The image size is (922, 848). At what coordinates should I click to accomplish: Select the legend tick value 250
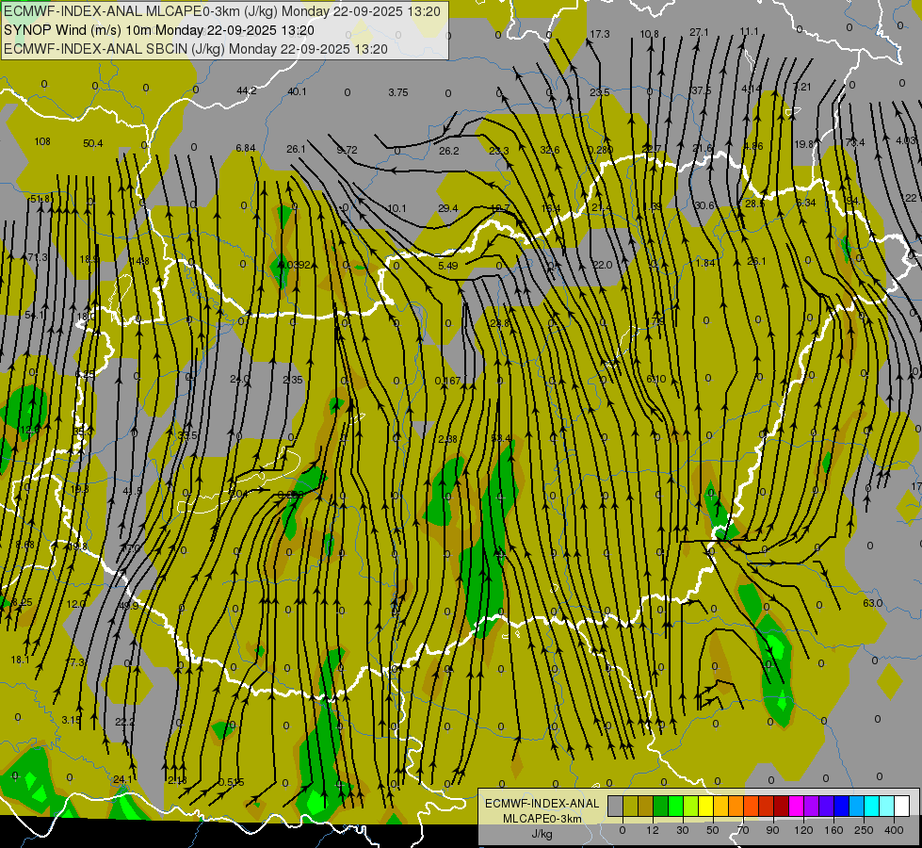click(x=864, y=830)
